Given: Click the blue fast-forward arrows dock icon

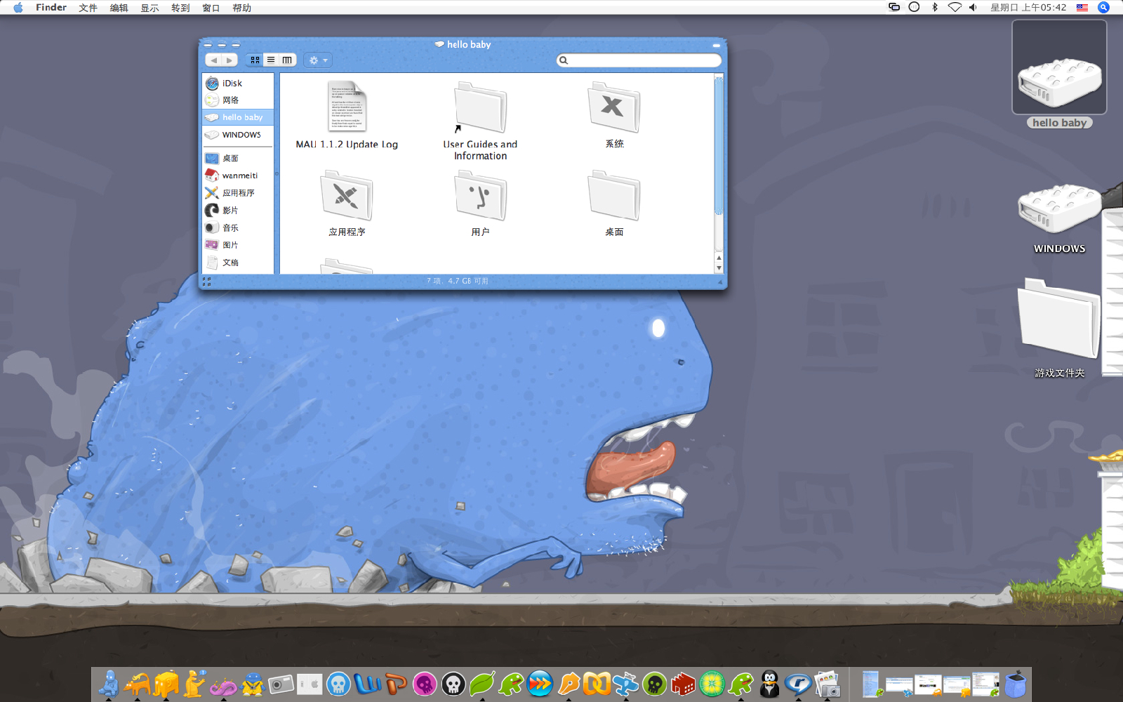Looking at the screenshot, I should point(540,684).
